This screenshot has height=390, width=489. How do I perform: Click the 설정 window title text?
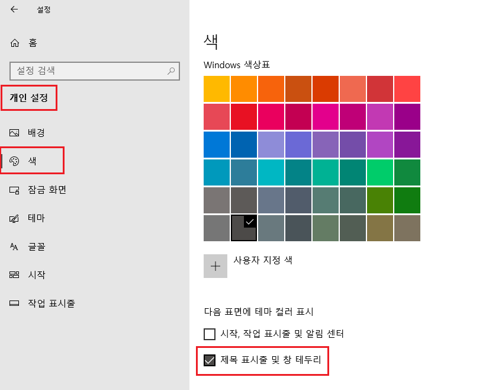pos(44,9)
